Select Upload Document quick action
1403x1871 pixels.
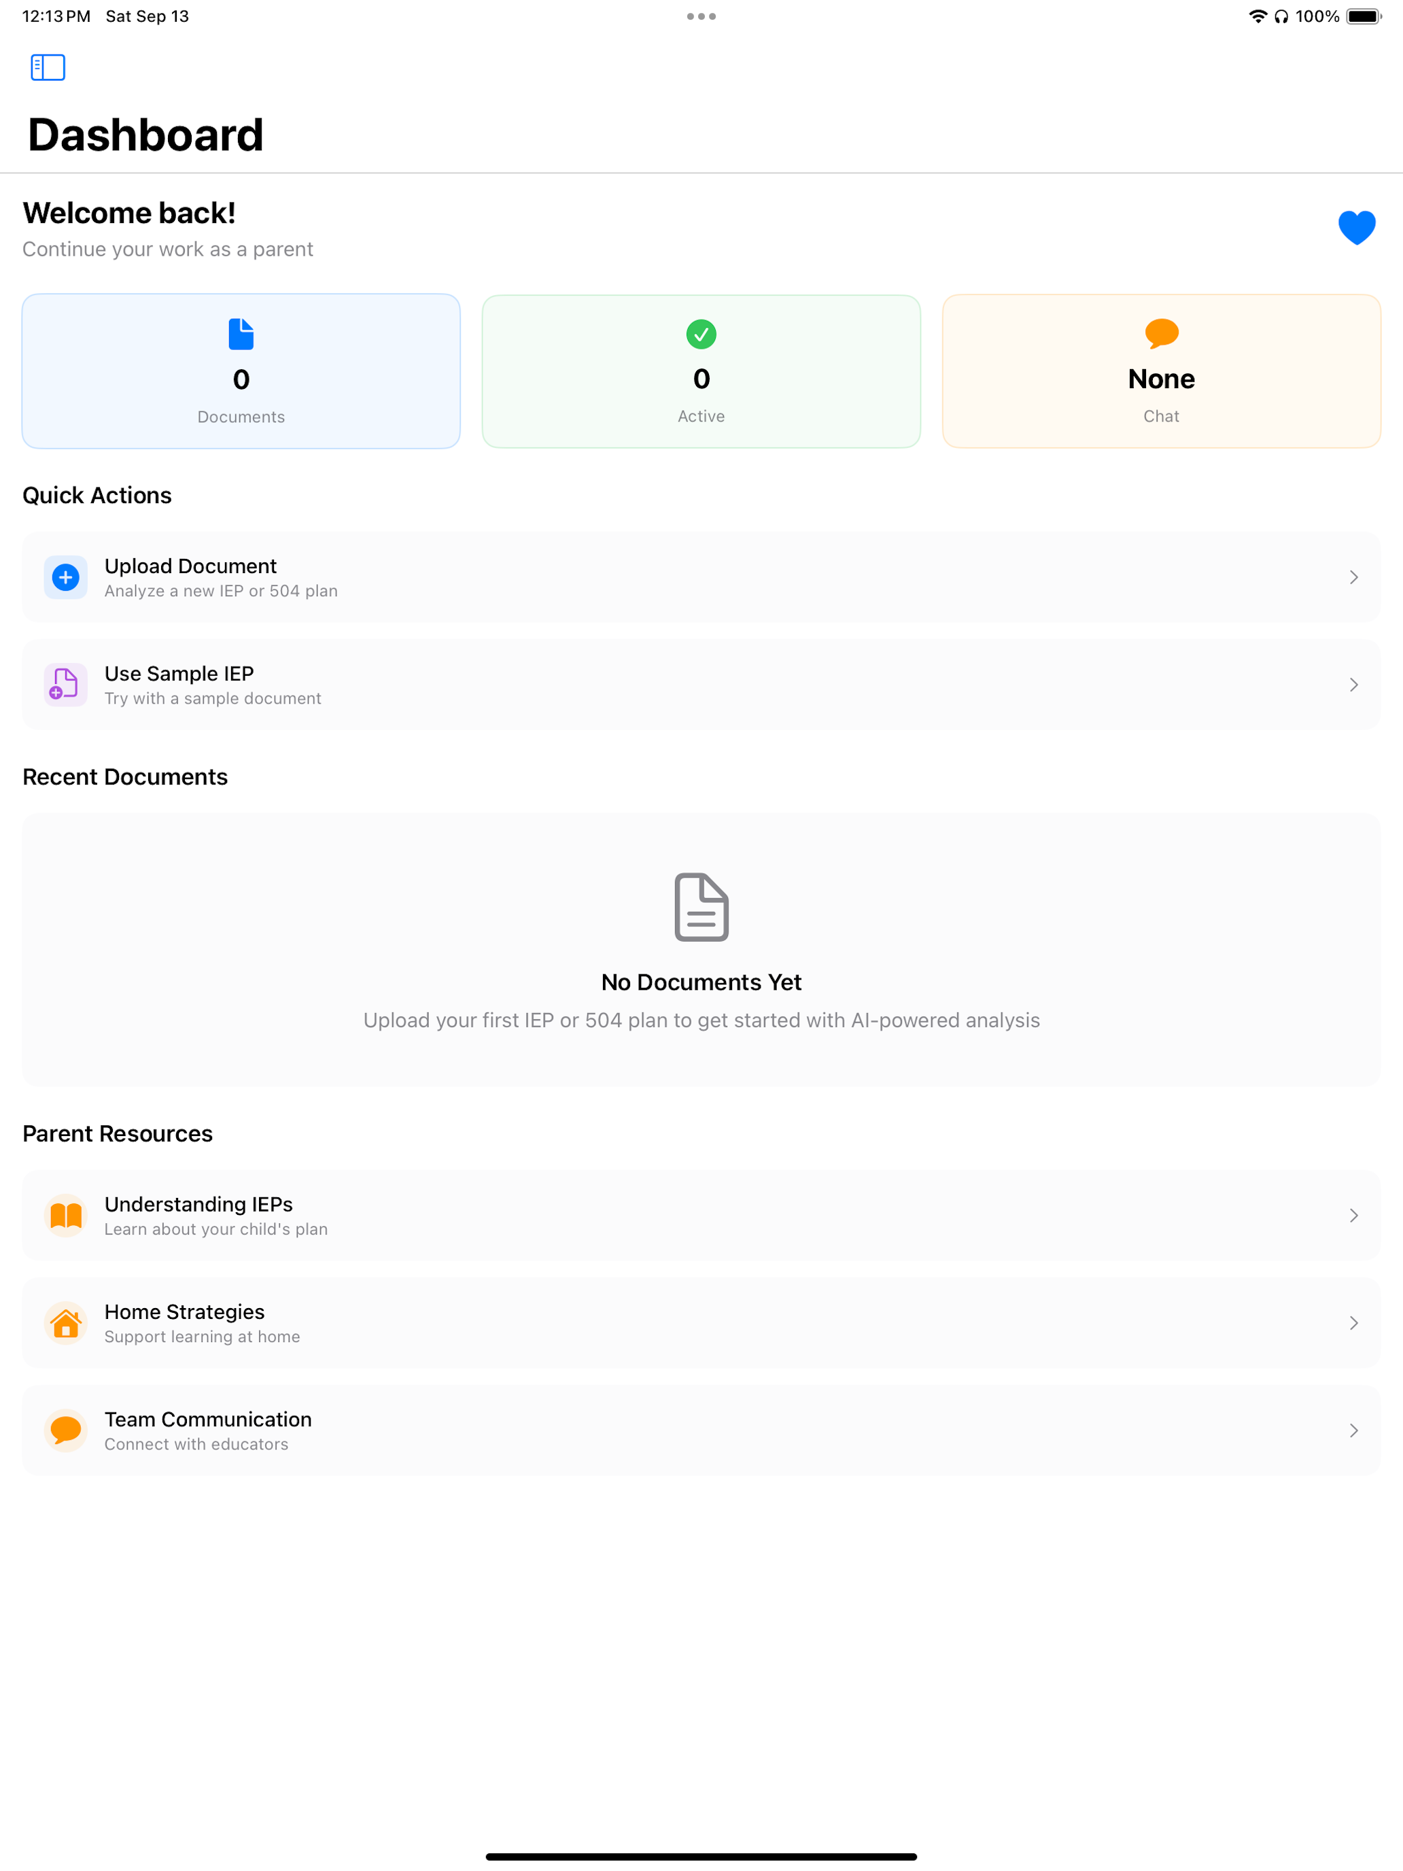coord(701,577)
